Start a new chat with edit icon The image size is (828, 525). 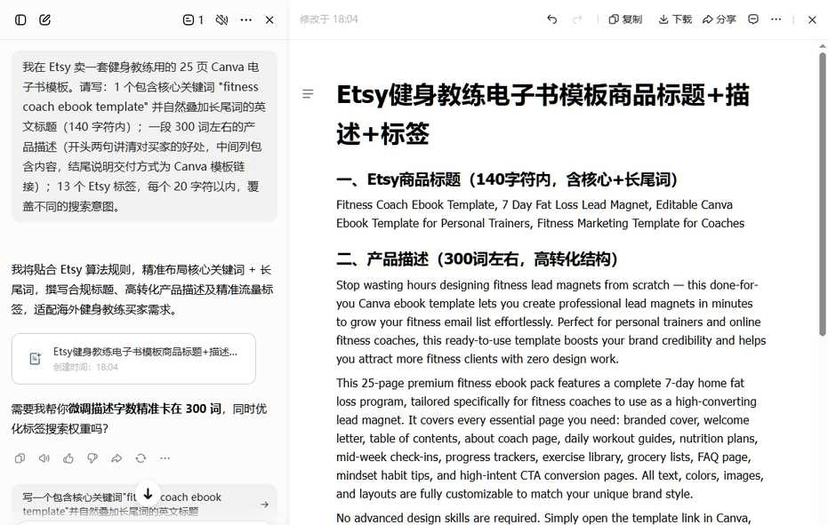(x=44, y=20)
